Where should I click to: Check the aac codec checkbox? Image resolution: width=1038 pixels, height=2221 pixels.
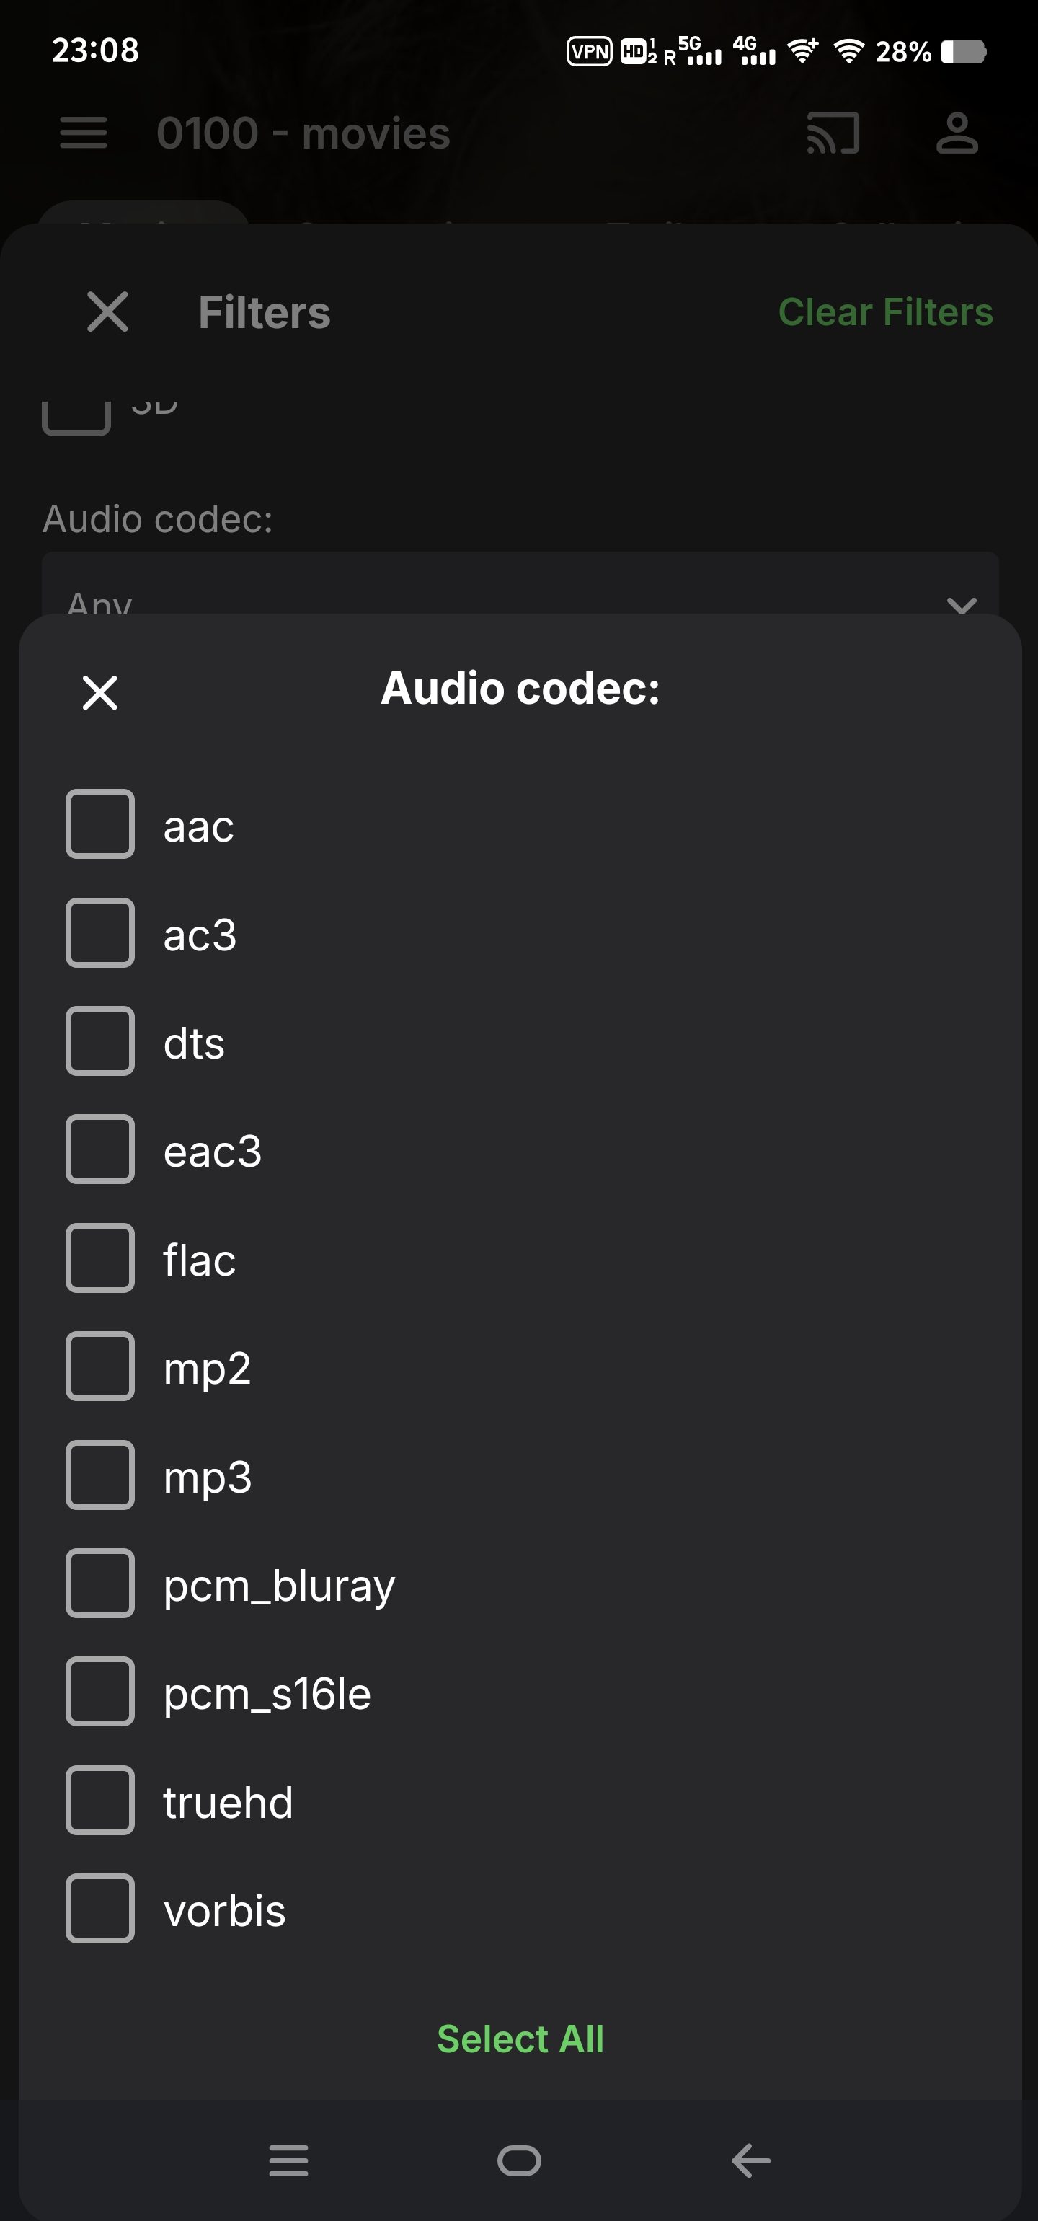(100, 824)
